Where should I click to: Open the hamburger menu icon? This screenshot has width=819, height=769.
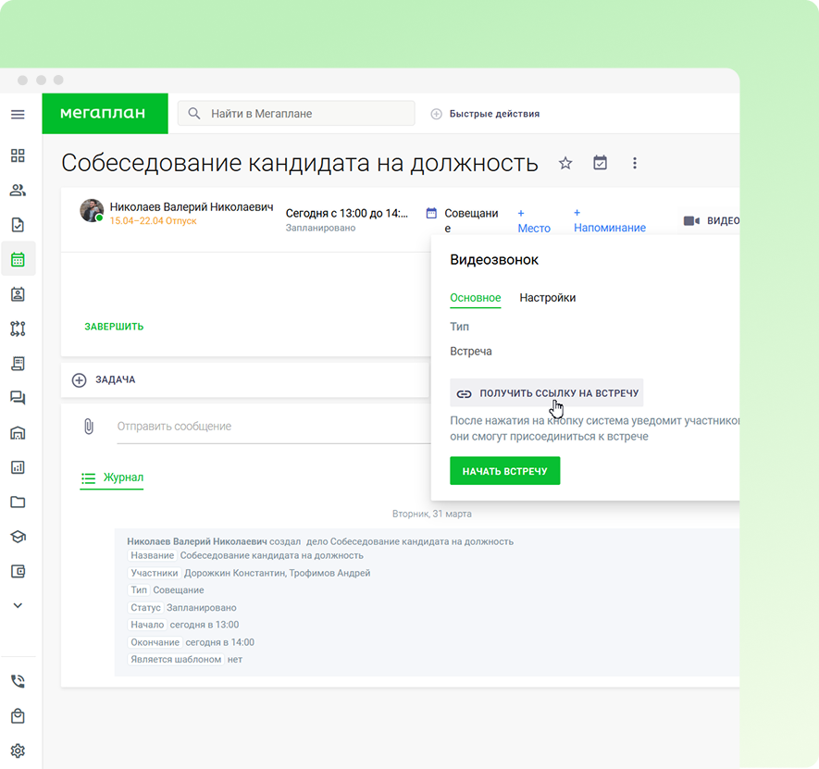pyautogui.click(x=18, y=114)
